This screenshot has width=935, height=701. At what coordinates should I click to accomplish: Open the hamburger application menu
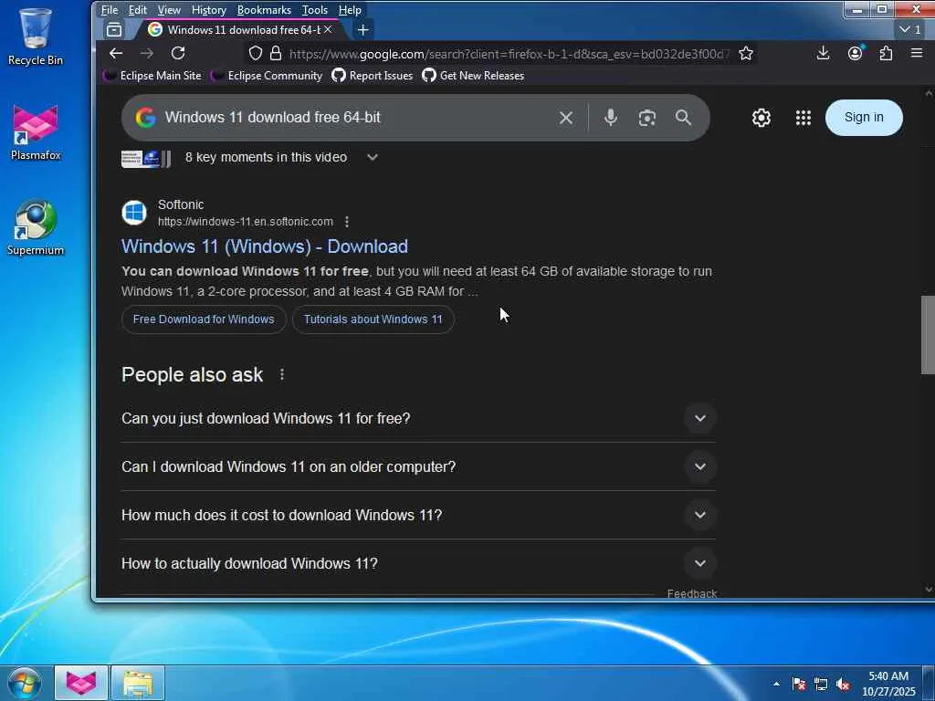pyautogui.click(x=917, y=53)
